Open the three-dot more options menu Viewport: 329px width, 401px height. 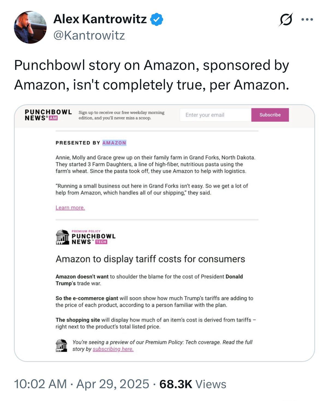point(307,20)
